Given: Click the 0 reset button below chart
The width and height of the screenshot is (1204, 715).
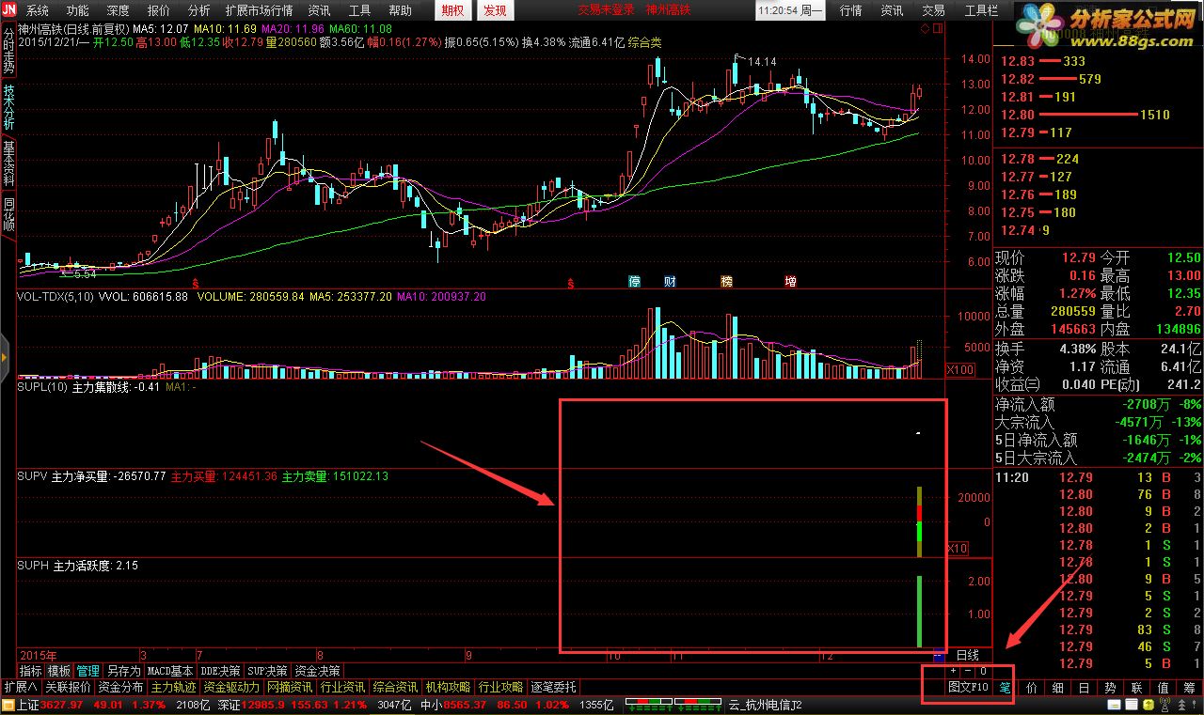Looking at the screenshot, I should 982,671.
